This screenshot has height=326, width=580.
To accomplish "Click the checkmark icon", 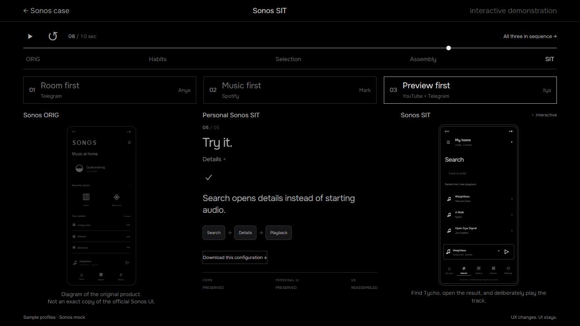I will pyautogui.click(x=208, y=177).
